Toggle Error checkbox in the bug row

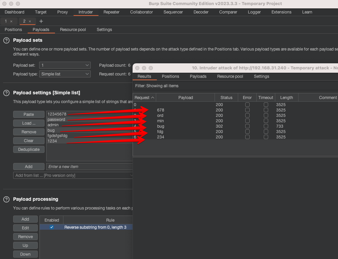[x=247, y=126]
